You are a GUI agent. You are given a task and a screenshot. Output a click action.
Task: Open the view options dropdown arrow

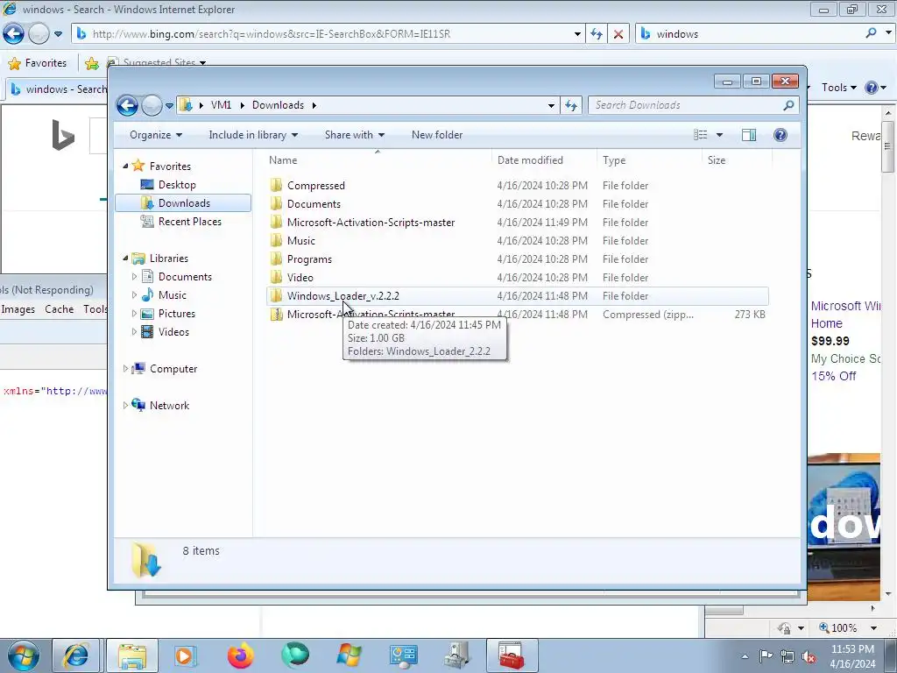[x=720, y=135]
